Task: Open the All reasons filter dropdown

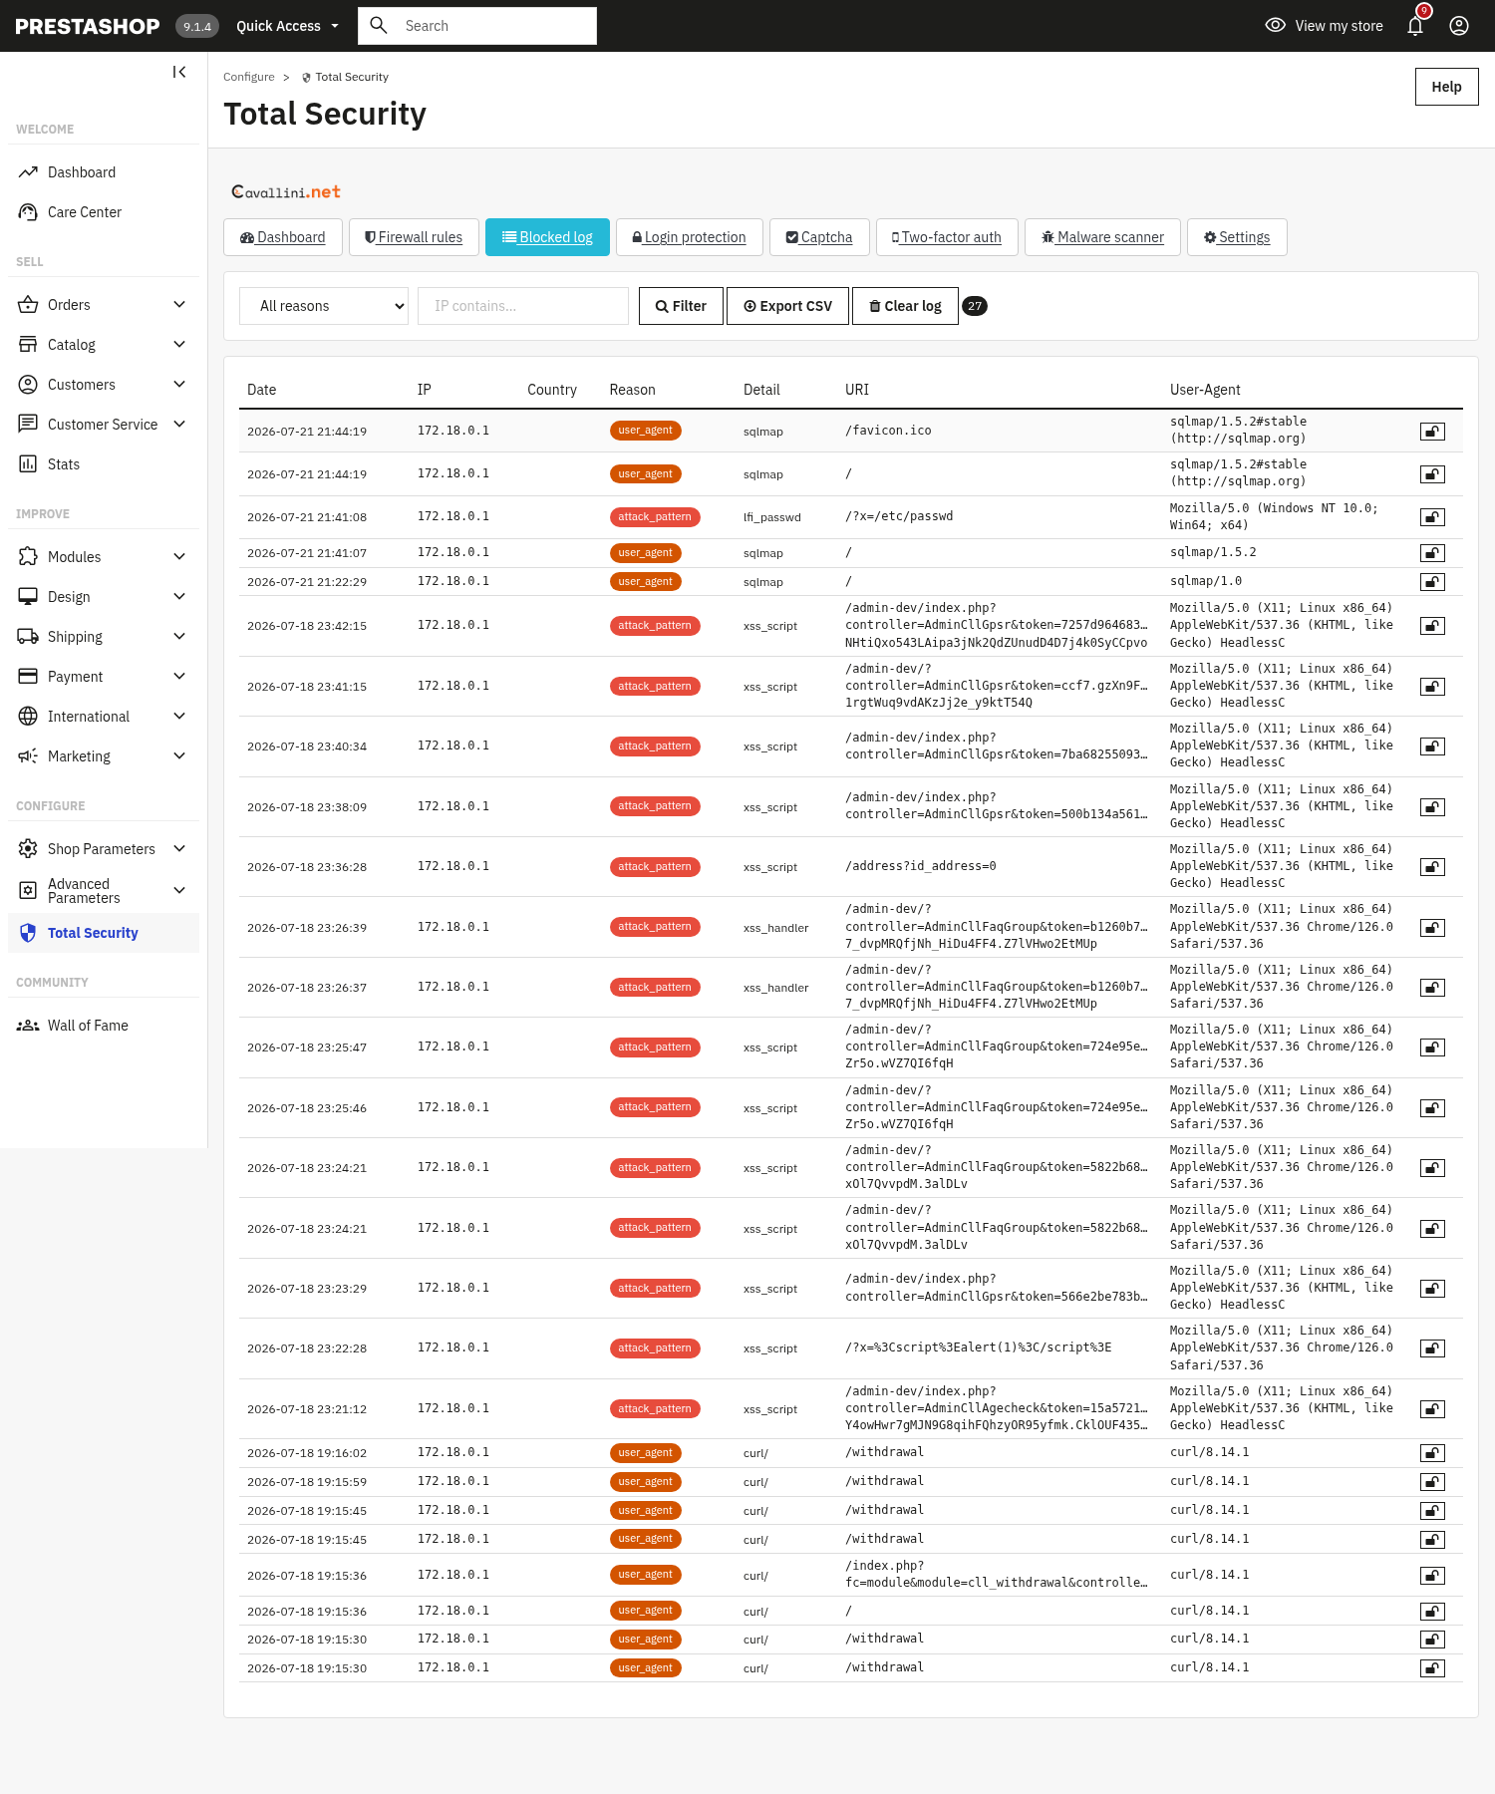Action: (x=324, y=306)
